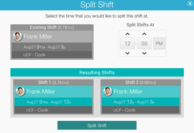Select the Shift 1 (2.75 hrs) header
The height and width of the screenshot is (133, 194).
click(53, 82)
